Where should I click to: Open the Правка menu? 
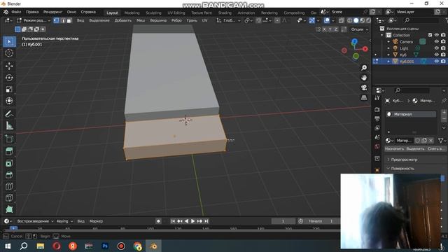32,12
